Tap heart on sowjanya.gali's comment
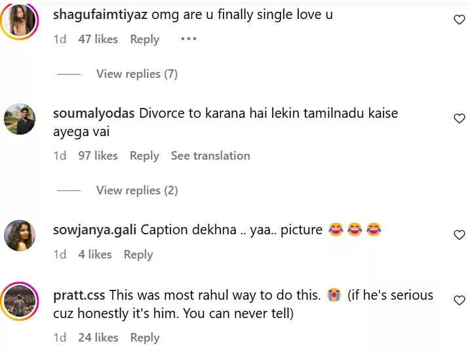The image size is (470, 354). 460,234
